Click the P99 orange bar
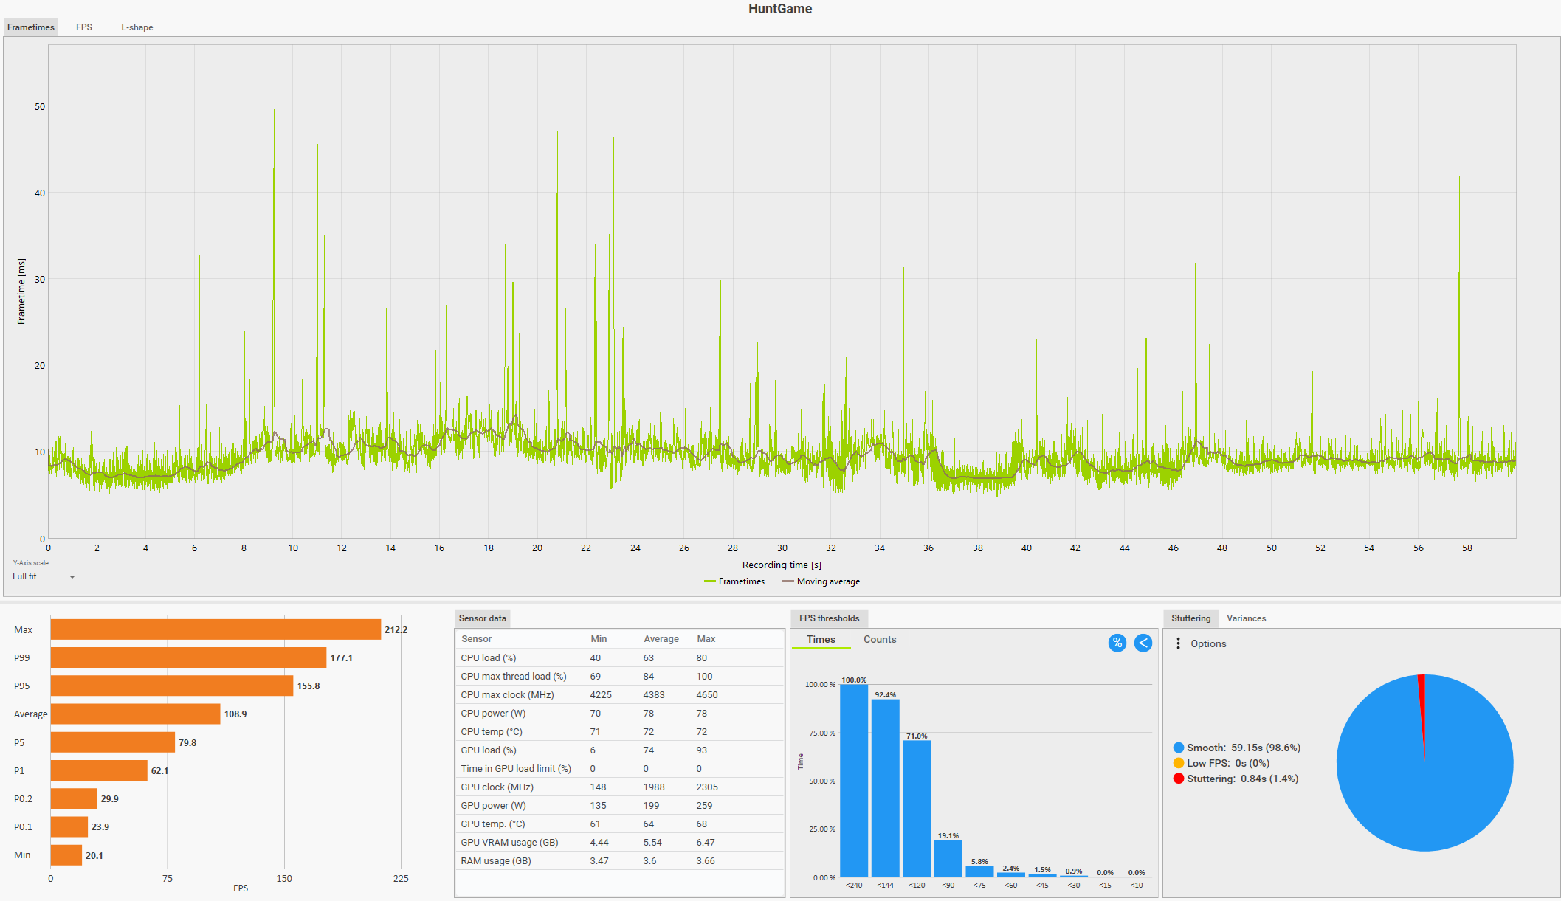The height and width of the screenshot is (901, 1561). 188,657
